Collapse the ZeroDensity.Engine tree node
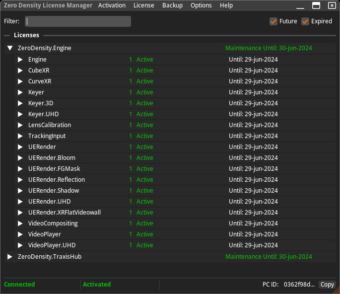Image resolution: width=340 pixels, height=294 pixels. pos(9,48)
